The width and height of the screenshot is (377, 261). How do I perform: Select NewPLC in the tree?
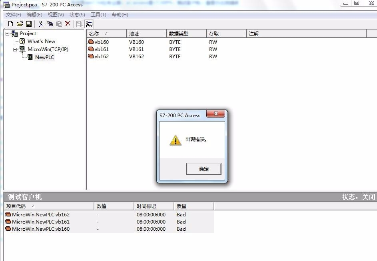pos(44,57)
